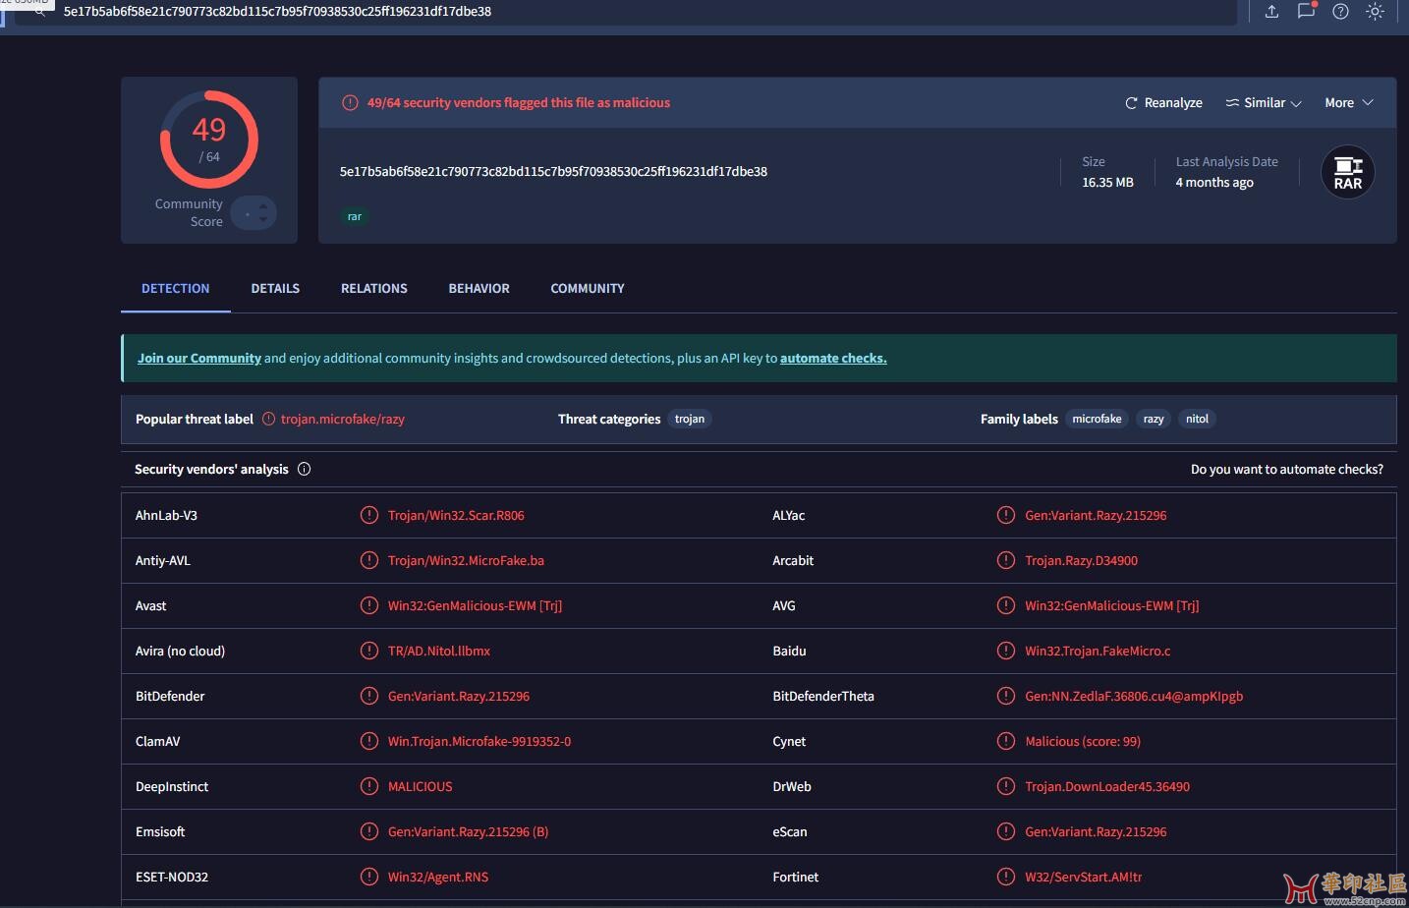Click the 49/64 detection score ring

(x=209, y=140)
